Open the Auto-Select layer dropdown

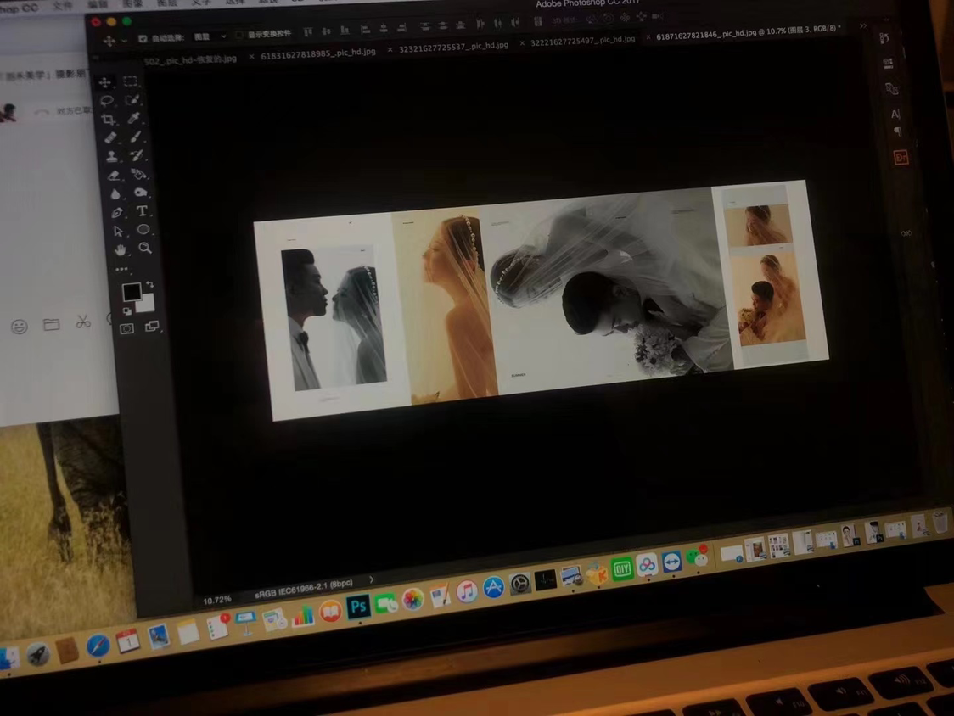pos(210,37)
